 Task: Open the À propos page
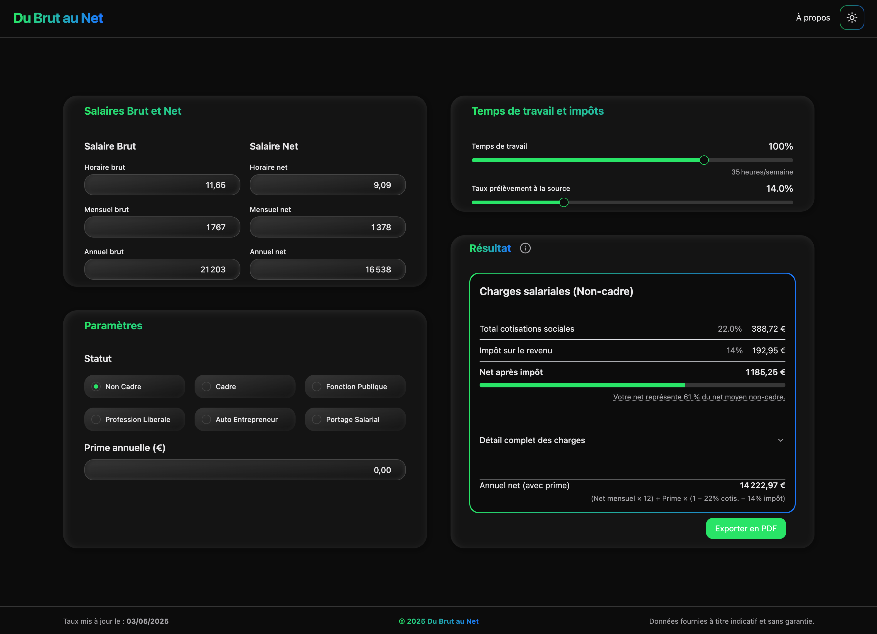pyautogui.click(x=813, y=18)
